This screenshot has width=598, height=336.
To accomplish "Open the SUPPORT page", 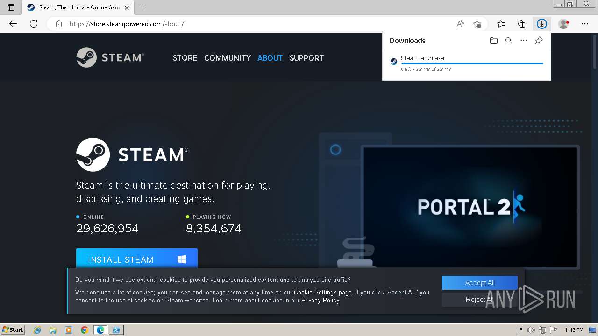I will click(306, 58).
